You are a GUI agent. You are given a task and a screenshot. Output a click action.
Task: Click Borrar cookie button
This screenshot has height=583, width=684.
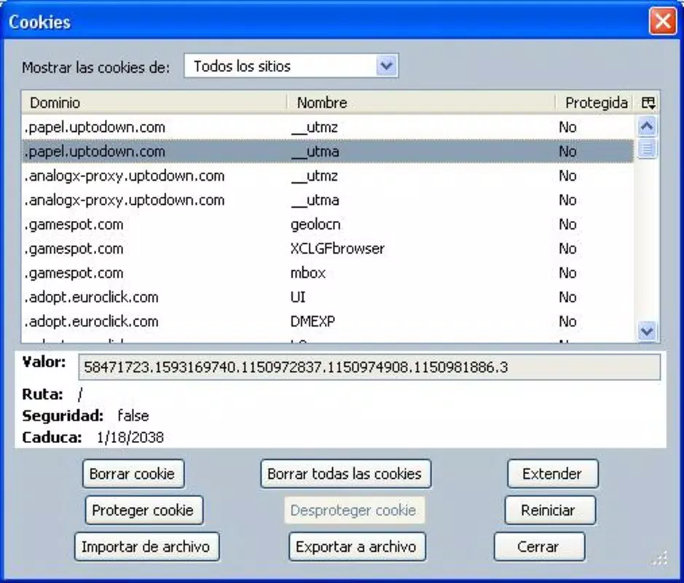[x=133, y=474]
